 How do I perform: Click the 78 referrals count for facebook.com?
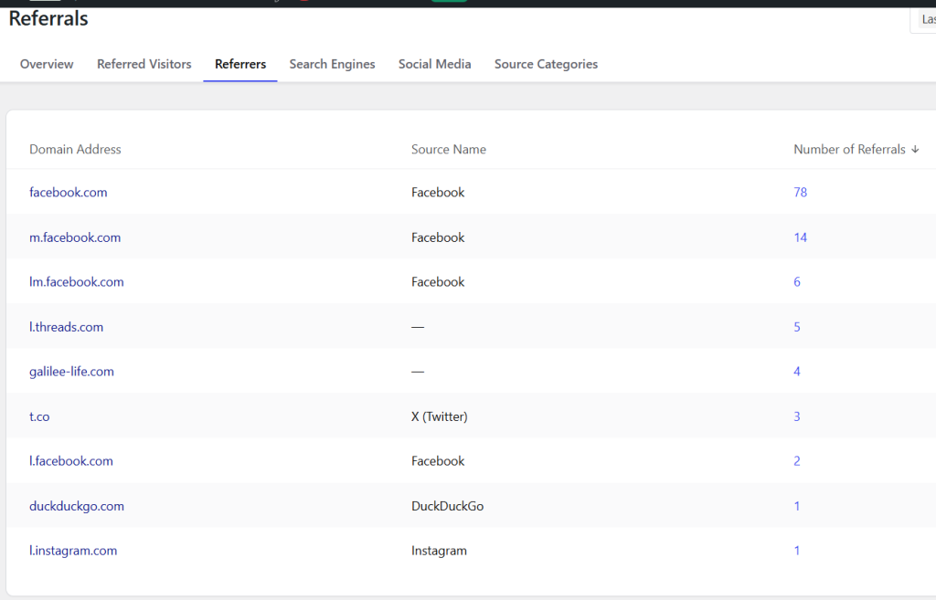pos(800,192)
